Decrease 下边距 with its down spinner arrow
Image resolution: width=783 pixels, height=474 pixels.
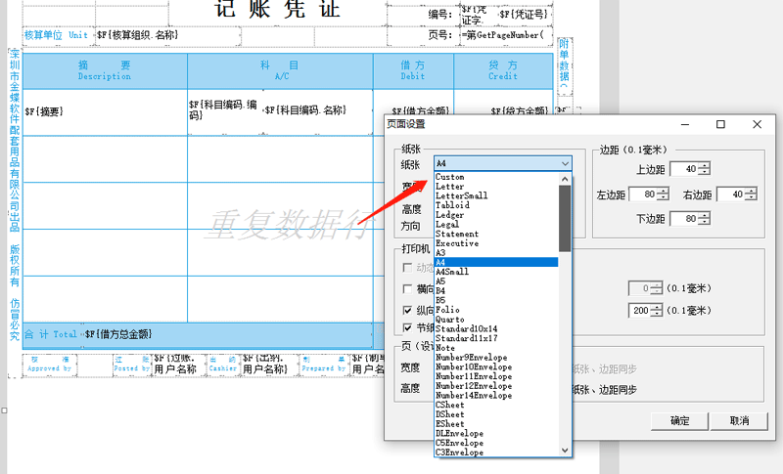point(704,222)
